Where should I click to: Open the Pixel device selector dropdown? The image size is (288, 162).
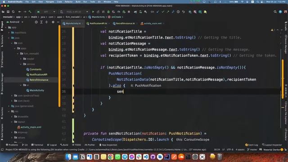74,12
